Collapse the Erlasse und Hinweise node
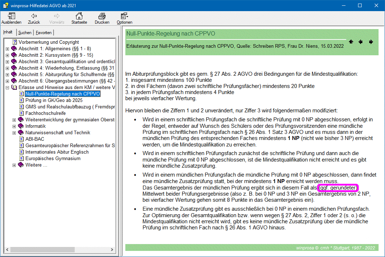Screen dimensions: 385x257 (8, 88)
